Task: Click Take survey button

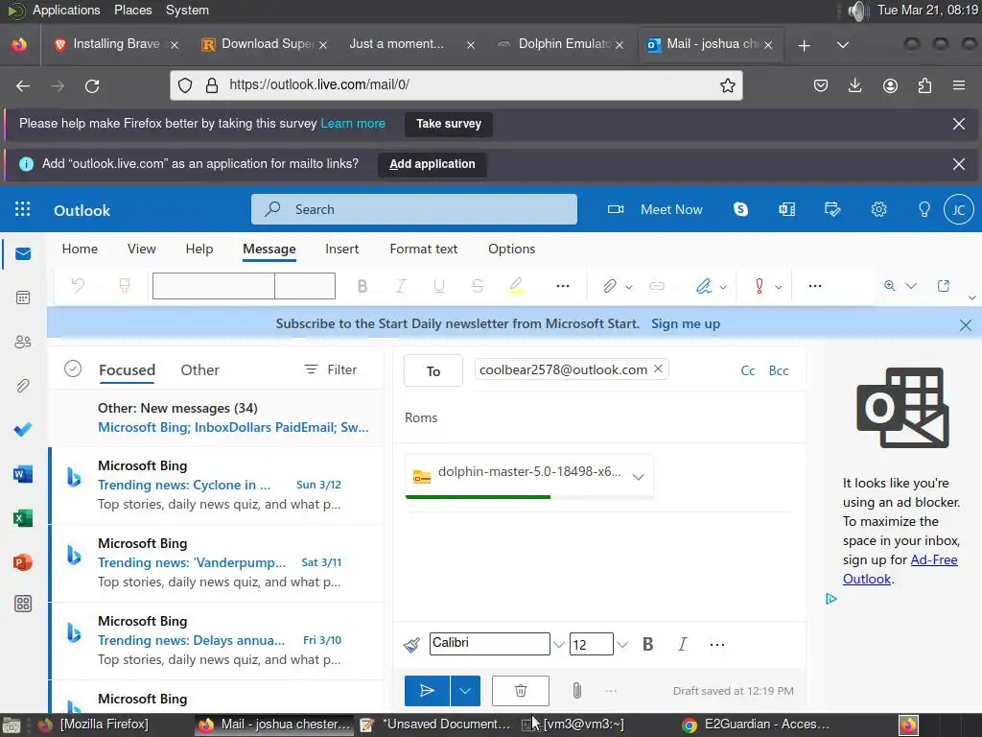Action: (x=449, y=124)
